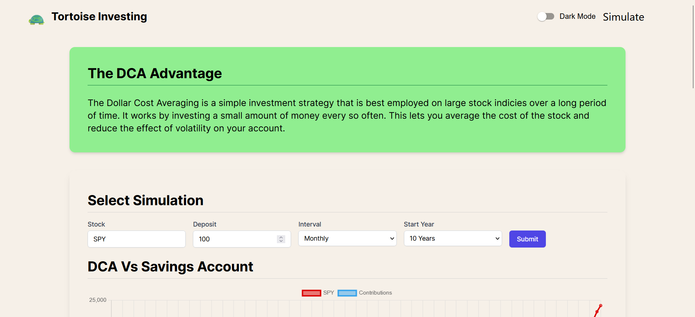Expand the Start Year dropdown showing 10 Years

pos(452,238)
